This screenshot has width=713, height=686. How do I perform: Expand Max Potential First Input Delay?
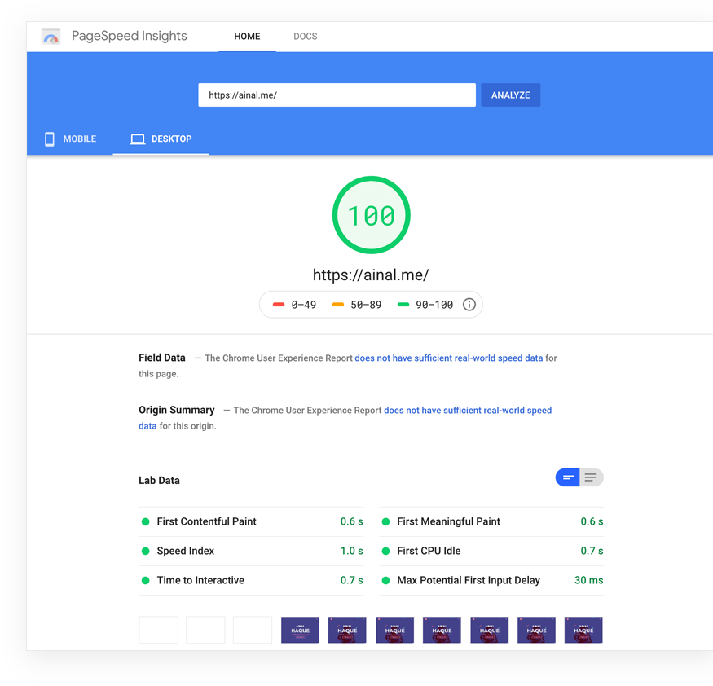(468, 580)
